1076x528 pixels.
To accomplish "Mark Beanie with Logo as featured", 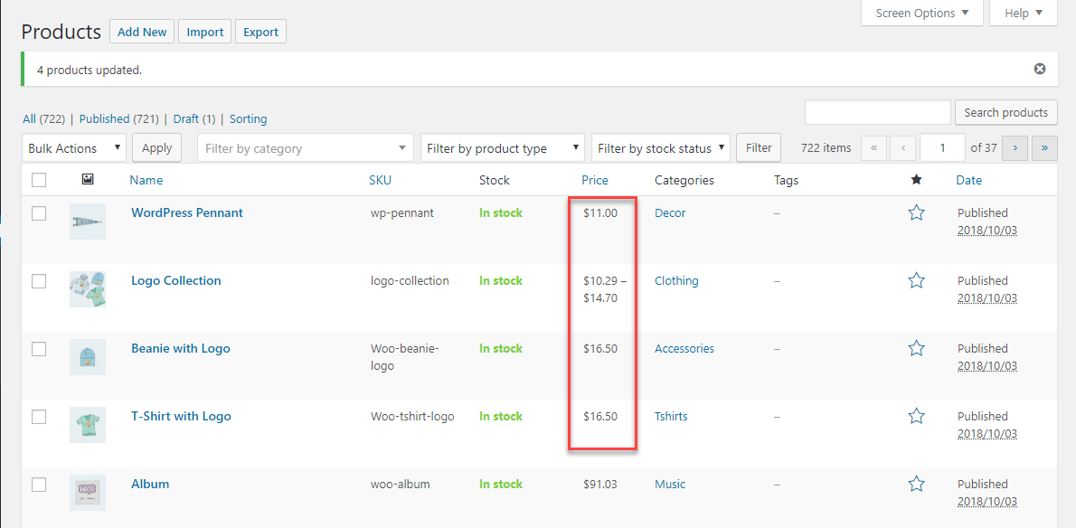I will click(x=915, y=348).
